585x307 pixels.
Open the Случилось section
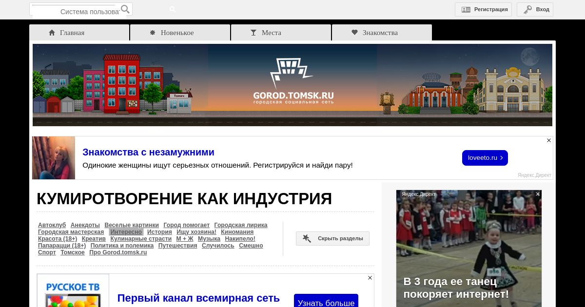218,246
